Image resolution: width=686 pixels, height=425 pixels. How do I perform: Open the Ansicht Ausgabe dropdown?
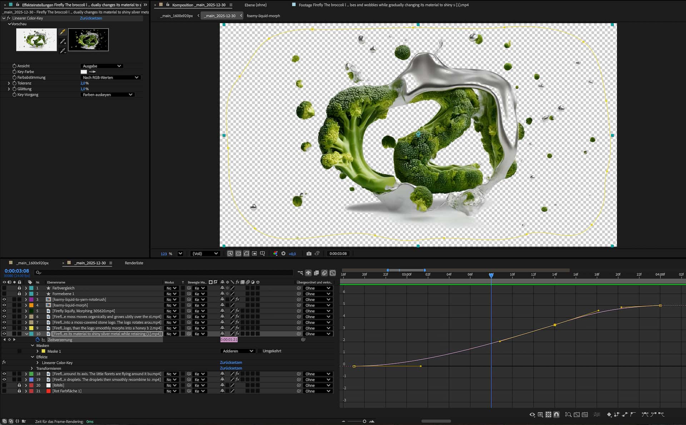pyautogui.click(x=102, y=66)
